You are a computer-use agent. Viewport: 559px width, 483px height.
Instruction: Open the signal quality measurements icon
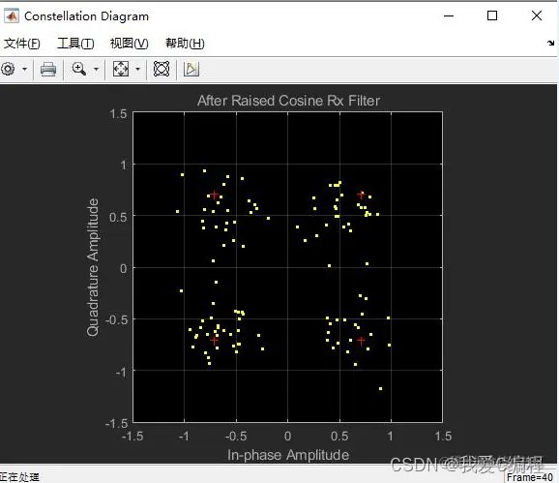click(191, 69)
